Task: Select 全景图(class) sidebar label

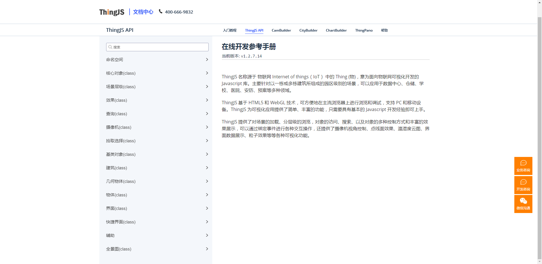Action: [119, 249]
